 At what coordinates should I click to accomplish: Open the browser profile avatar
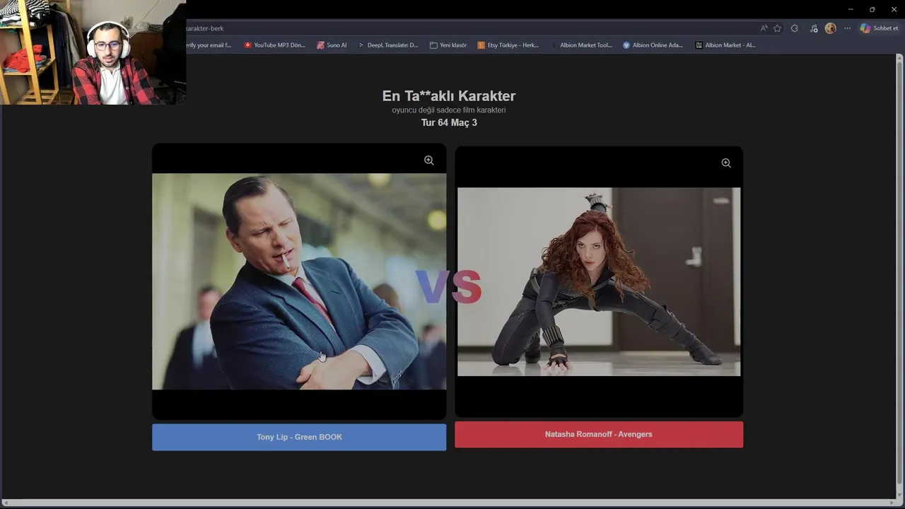click(x=831, y=28)
